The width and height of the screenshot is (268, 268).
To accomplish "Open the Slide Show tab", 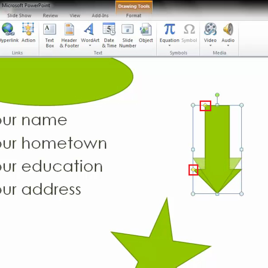I will tap(19, 16).
